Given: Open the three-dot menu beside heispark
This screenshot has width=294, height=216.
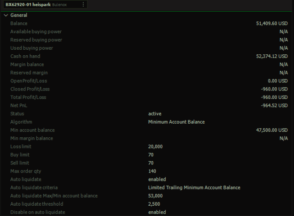Looking at the screenshot, I should pyautogui.click(x=83, y=5).
